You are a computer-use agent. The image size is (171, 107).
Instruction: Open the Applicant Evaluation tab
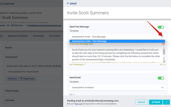pos(18,36)
